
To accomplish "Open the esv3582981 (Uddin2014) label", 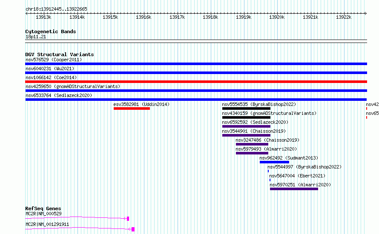I will 141,104.
